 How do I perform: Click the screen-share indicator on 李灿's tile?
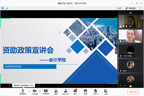click(123, 26)
